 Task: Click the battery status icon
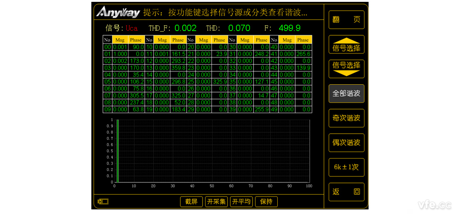(x=103, y=201)
